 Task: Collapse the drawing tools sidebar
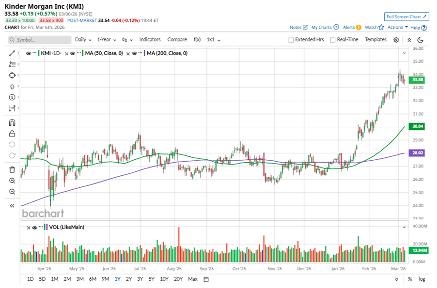(12, 206)
